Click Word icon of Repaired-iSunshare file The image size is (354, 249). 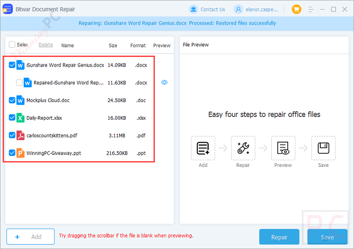[x=27, y=83]
